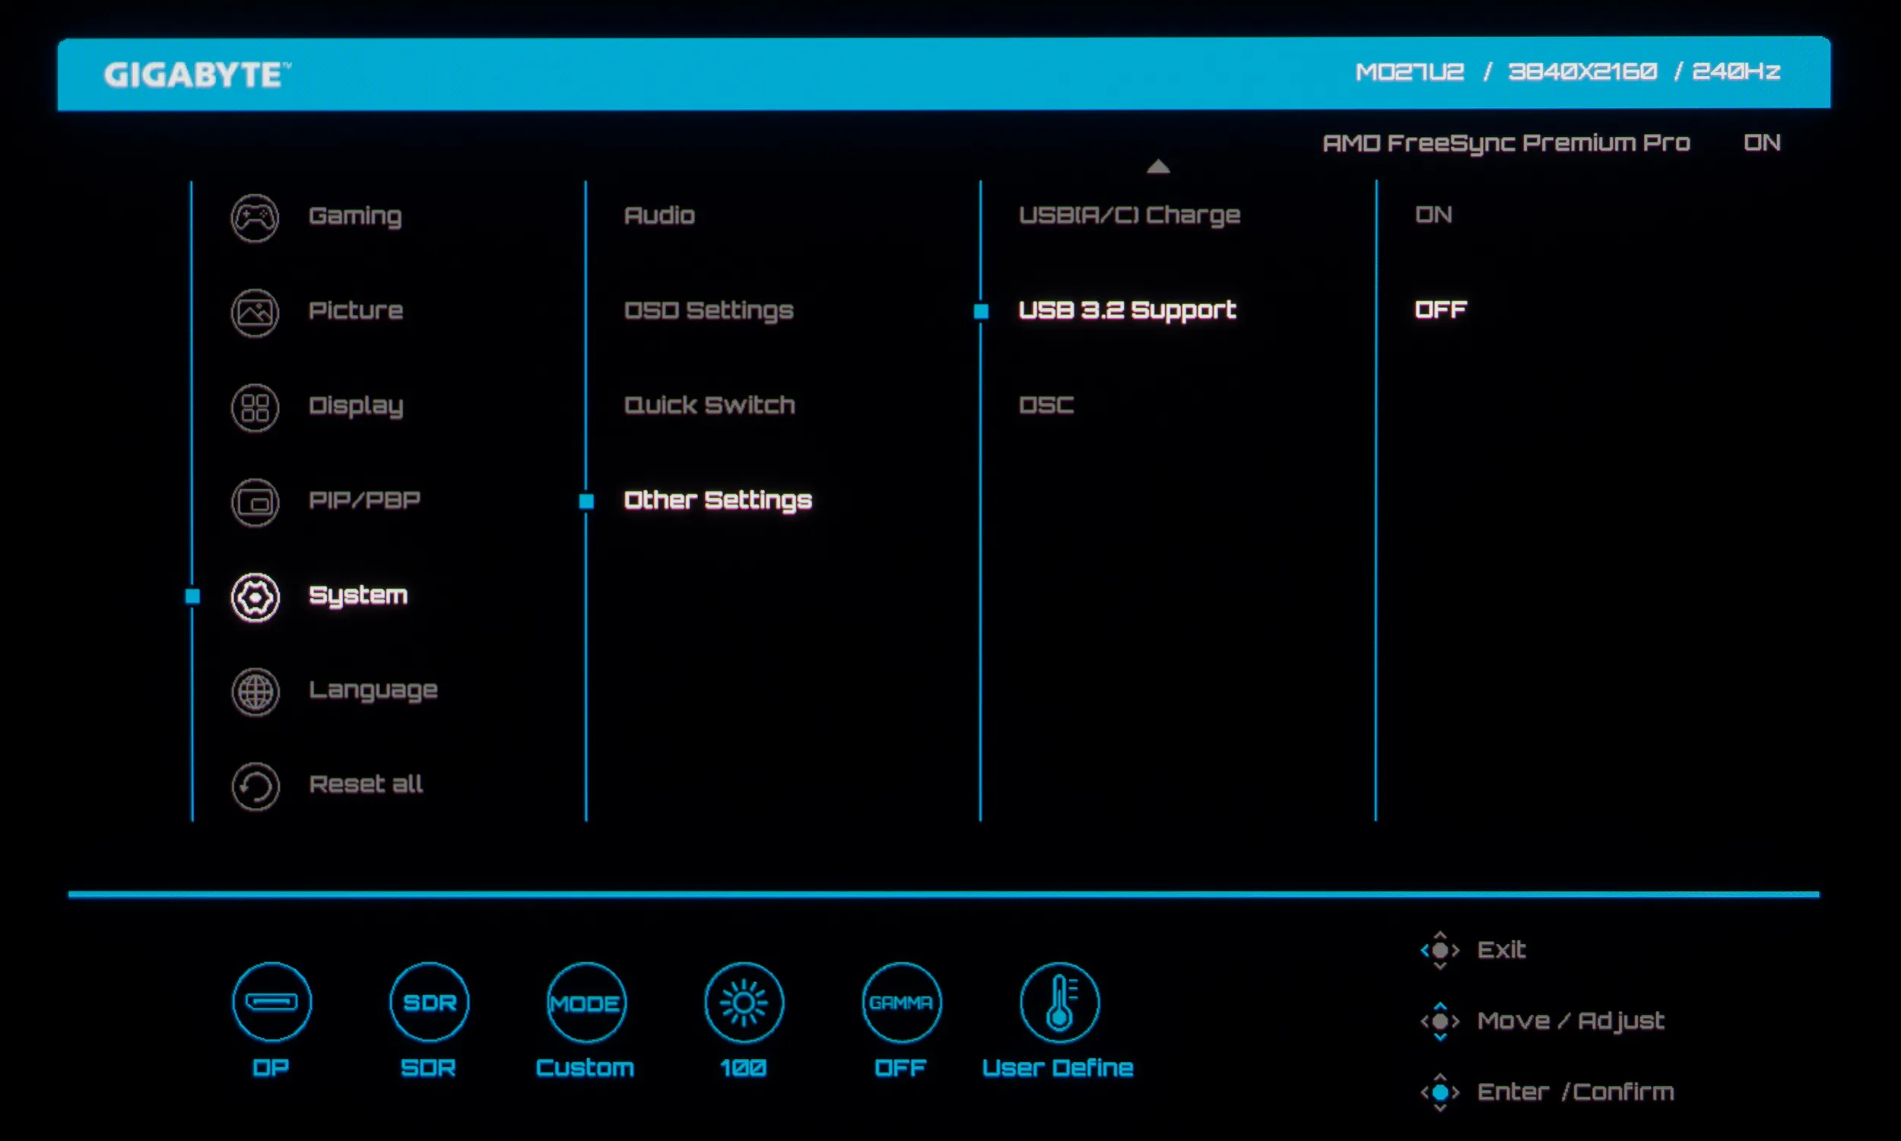Turn USB(A/C) Charge ON value

(x=1433, y=215)
